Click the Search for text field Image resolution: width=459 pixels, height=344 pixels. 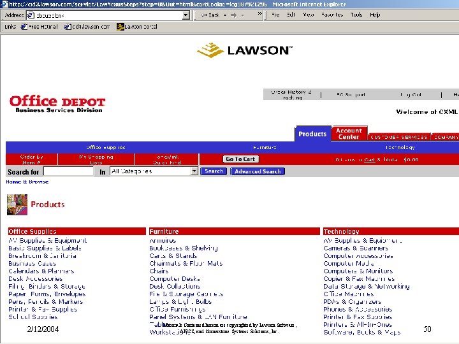click(68, 171)
